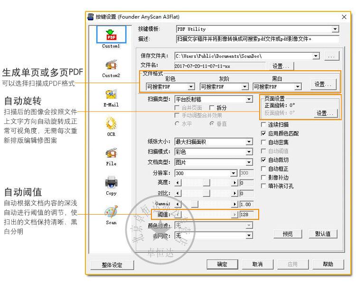This screenshot has width=356, height=293.
Task: Select the Custom1 PDF button icon
Action: (111, 35)
